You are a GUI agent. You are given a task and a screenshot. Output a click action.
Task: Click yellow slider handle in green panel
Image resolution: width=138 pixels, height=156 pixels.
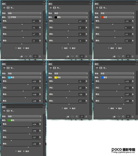(x=11, y=140)
